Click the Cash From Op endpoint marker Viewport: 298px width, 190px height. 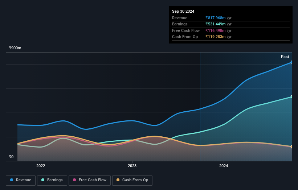(x=292, y=147)
